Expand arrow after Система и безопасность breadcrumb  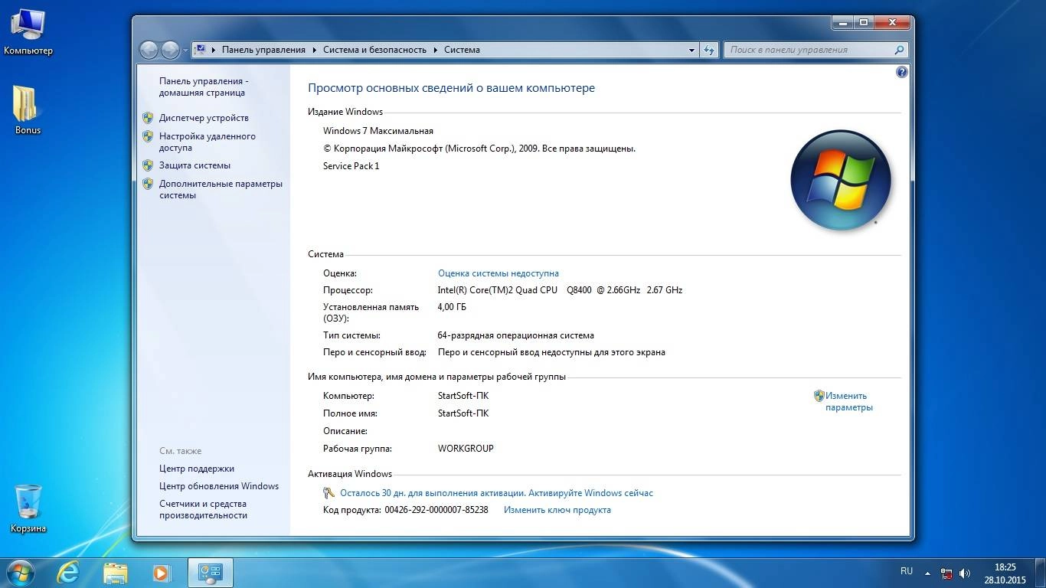coord(435,50)
